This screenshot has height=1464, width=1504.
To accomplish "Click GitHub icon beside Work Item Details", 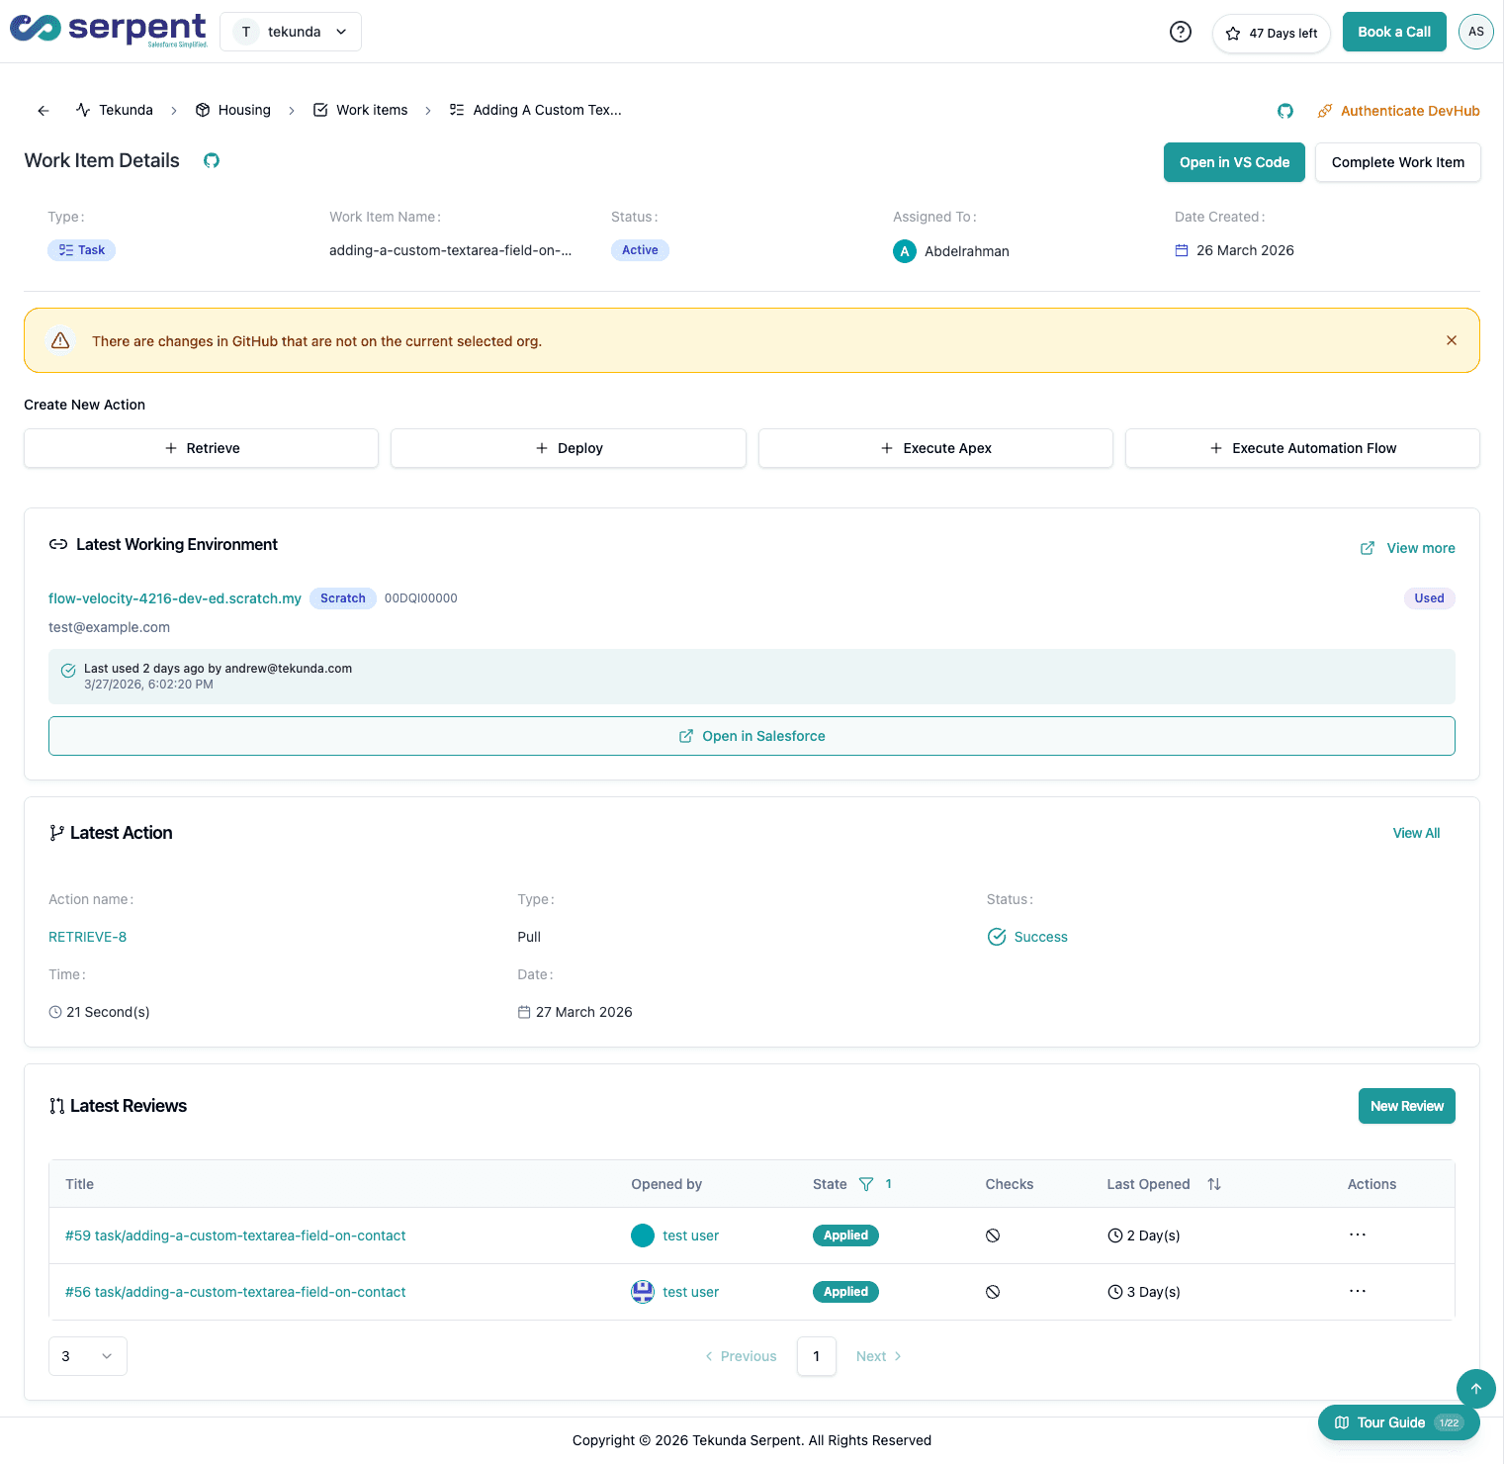I will click(x=212, y=160).
